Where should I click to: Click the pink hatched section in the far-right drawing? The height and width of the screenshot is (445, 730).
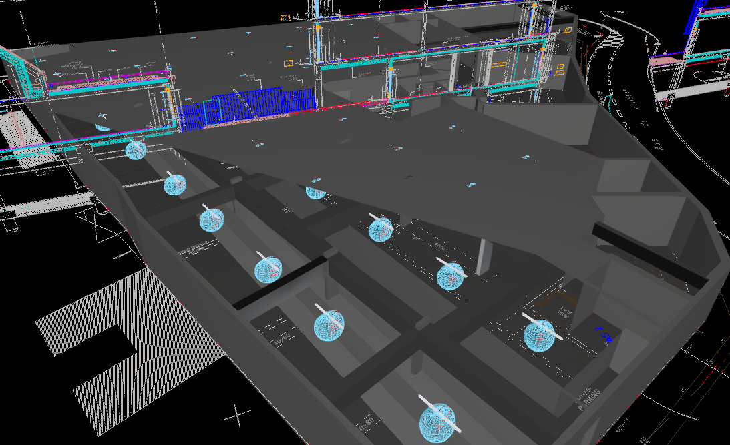tap(665, 61)
